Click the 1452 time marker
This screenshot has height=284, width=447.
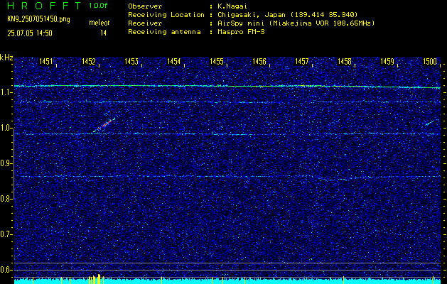point(89,61)
